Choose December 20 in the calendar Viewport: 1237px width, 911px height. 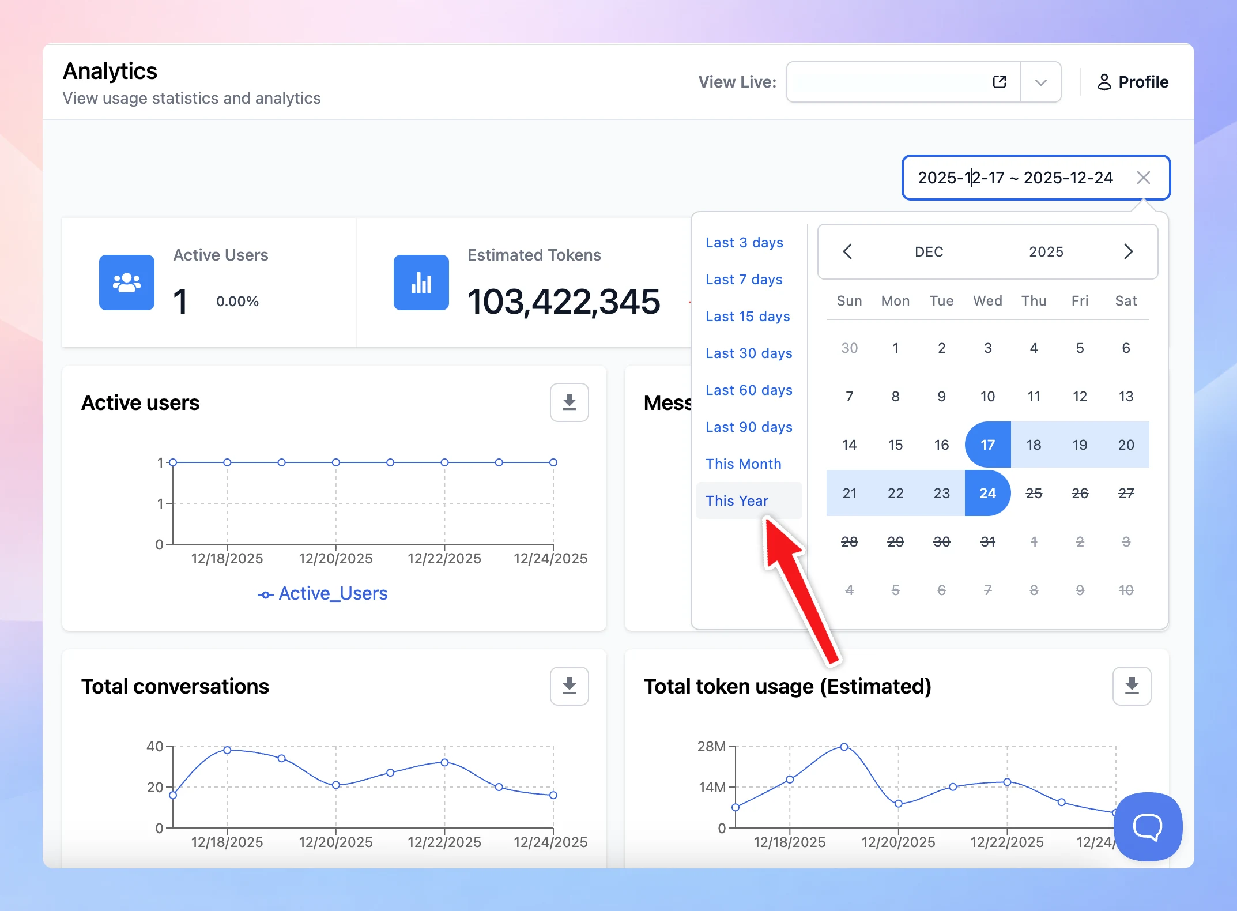tap(1126, 445)
